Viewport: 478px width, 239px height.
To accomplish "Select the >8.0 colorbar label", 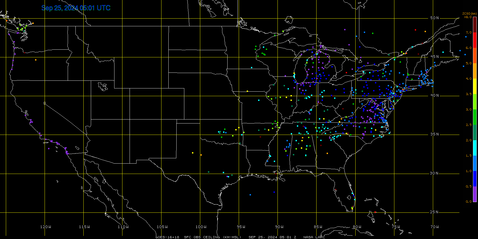I will pos(468,17).
